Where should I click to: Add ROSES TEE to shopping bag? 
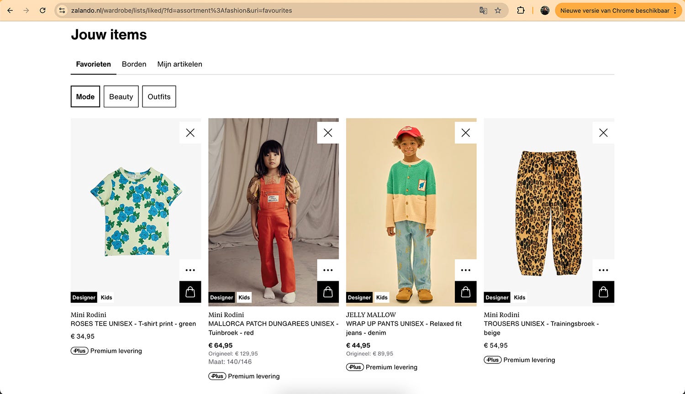pos(190,292)
